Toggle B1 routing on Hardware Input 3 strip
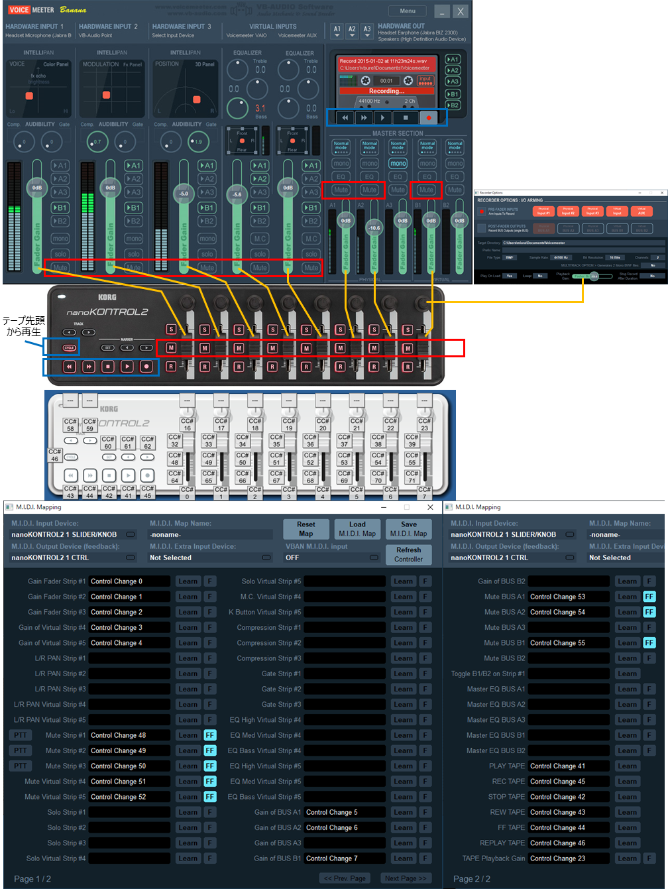668x891 pixels. pos(207,208)
